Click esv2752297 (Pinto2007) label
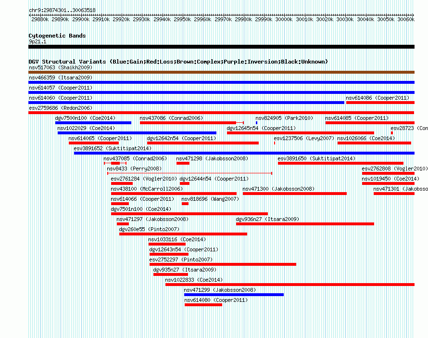Viewport: 428px width, 338px height. tap(181, 260)
